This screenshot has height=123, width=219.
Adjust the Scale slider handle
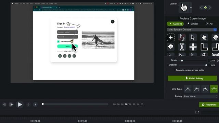(x=182, y=60)
